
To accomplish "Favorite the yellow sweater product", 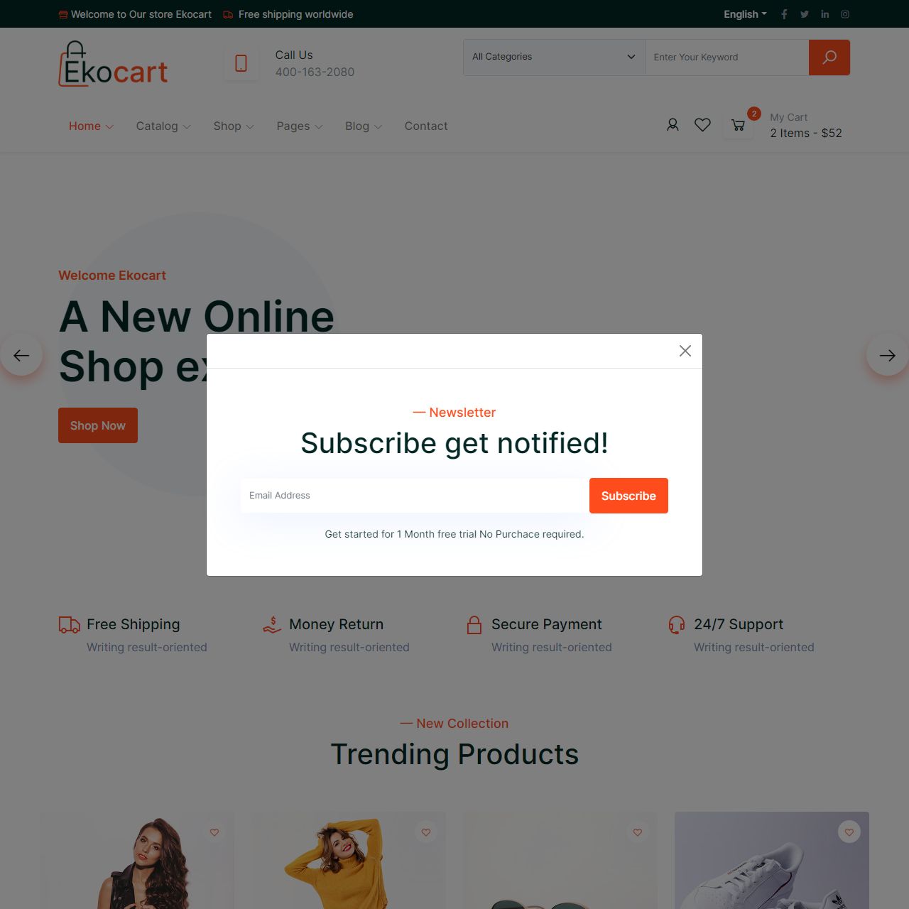I will pyautogui.click(x=426, y=832).
